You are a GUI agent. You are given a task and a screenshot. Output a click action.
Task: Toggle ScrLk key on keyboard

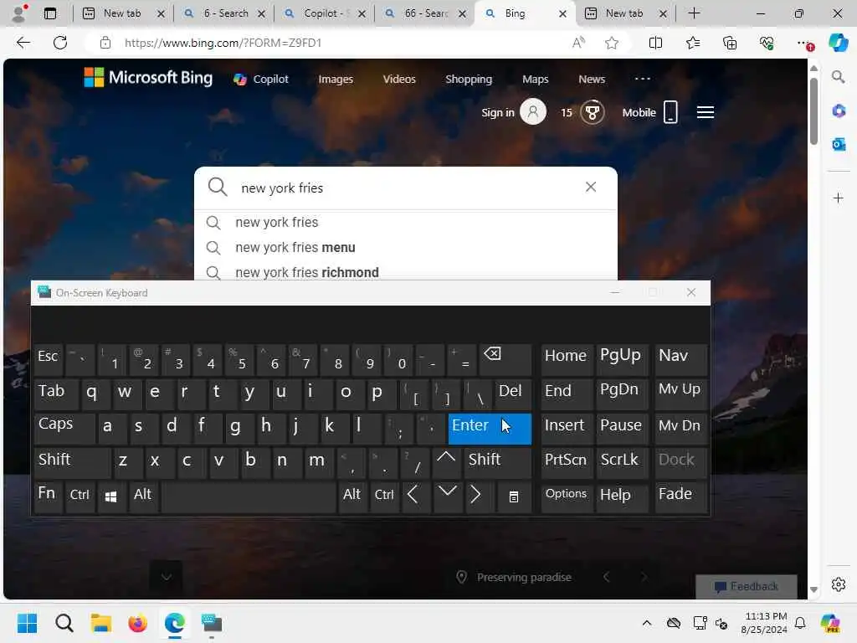(622, 462)
